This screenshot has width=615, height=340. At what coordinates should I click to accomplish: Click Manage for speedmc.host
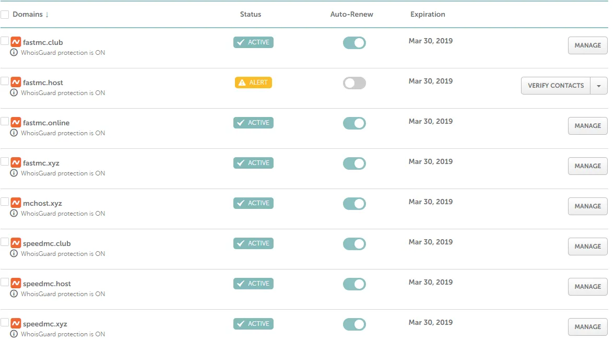pyautogui.click(x=587, y=287)
